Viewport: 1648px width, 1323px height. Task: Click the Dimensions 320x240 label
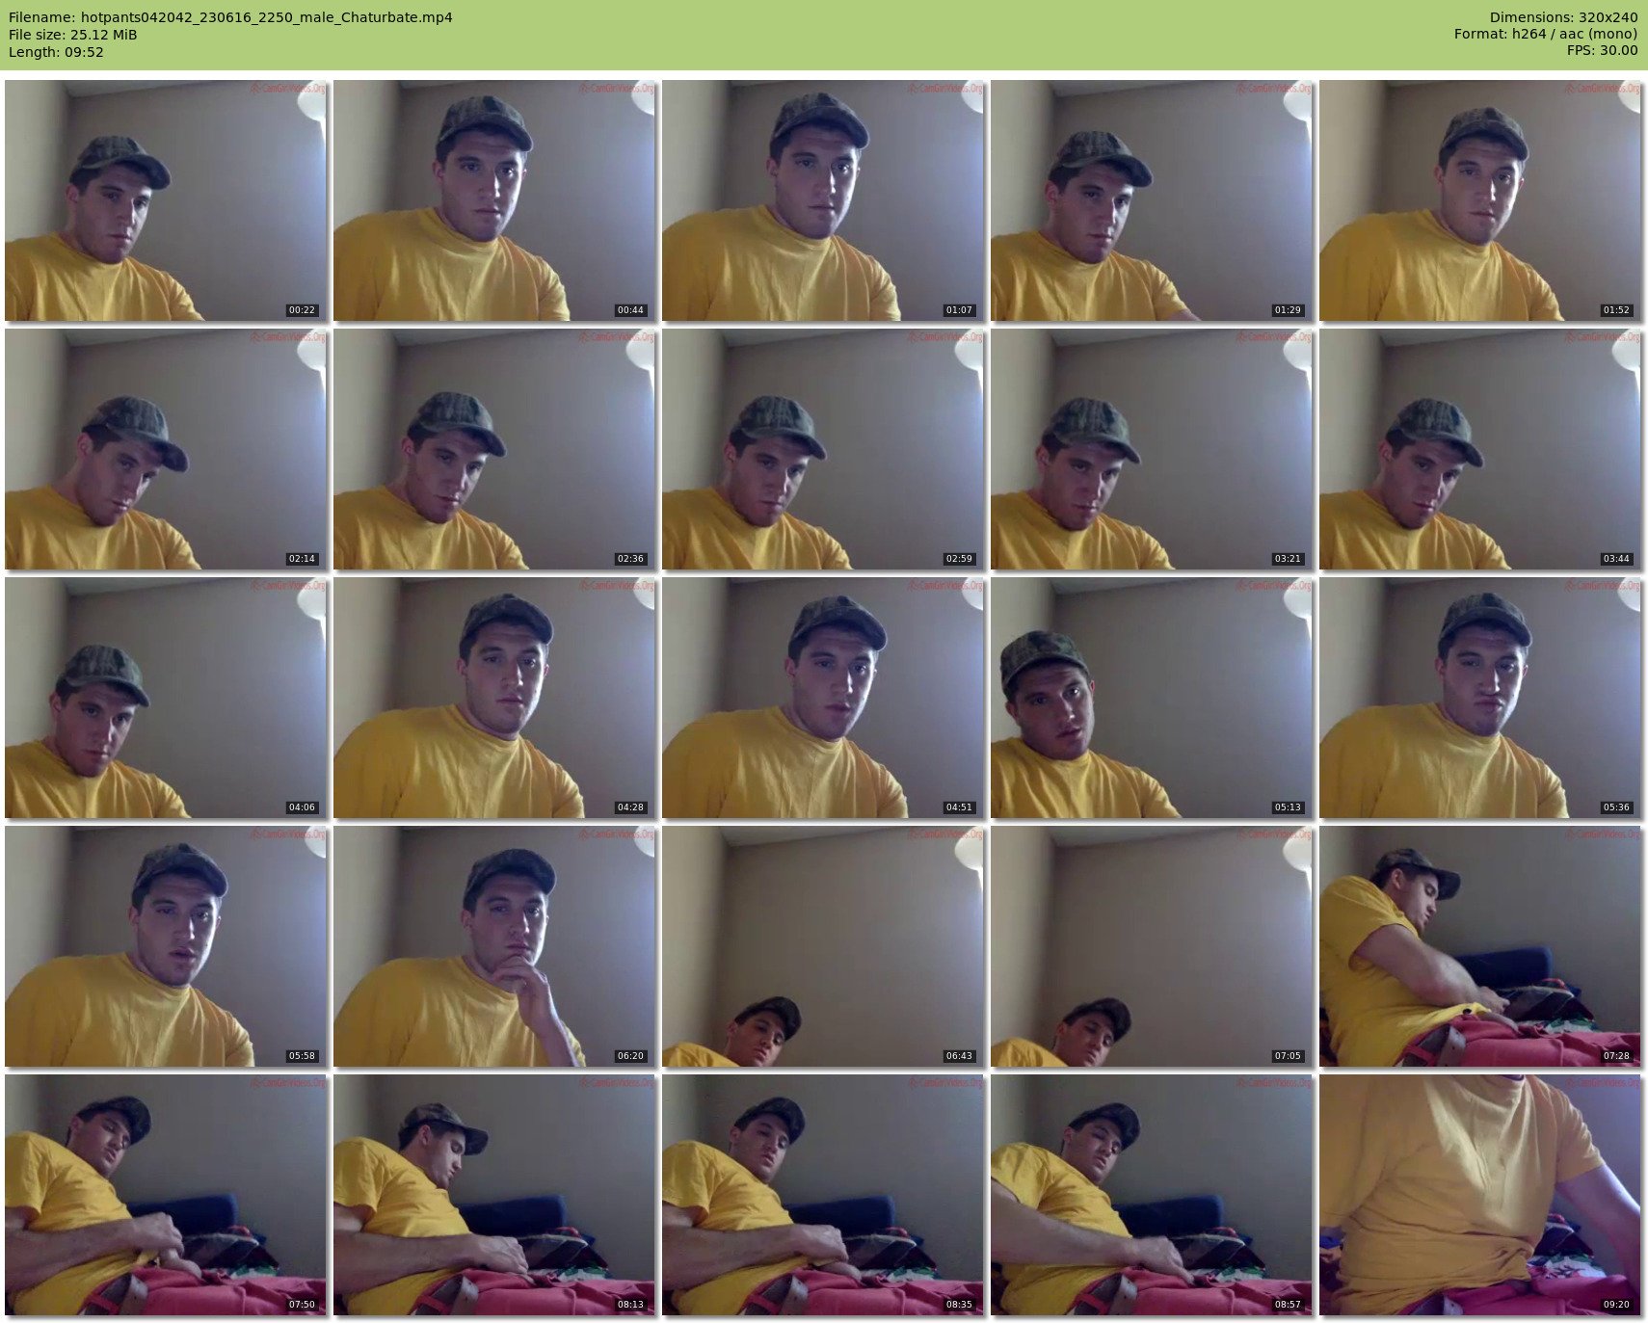pos(1563,17)
